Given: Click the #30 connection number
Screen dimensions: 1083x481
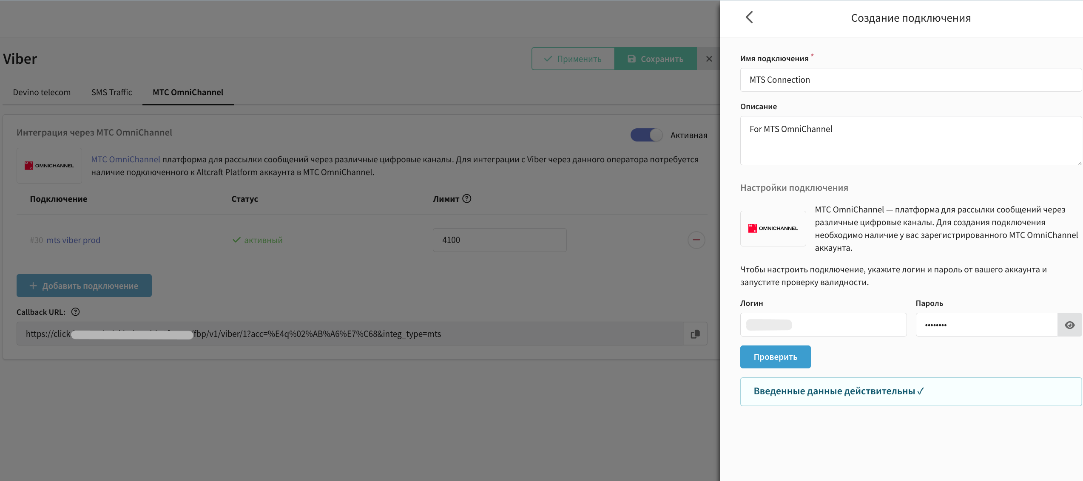Looking at the screenshot, I should tap(36, 240).
